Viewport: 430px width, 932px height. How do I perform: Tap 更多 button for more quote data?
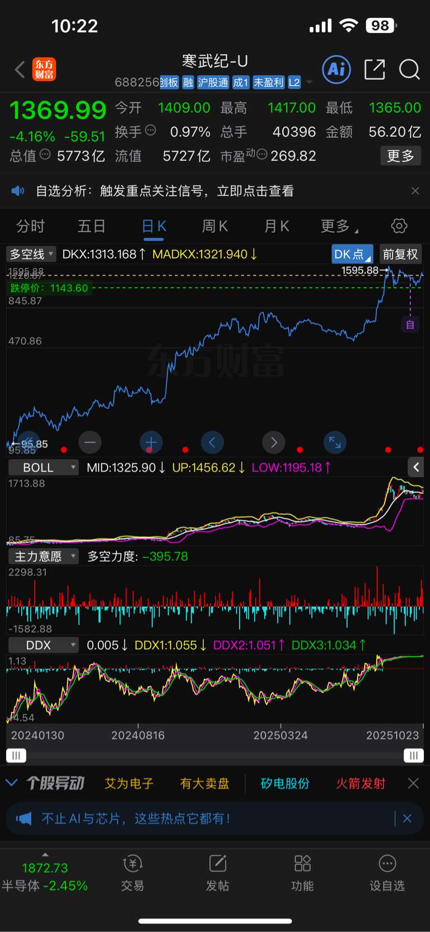point(400,155)
